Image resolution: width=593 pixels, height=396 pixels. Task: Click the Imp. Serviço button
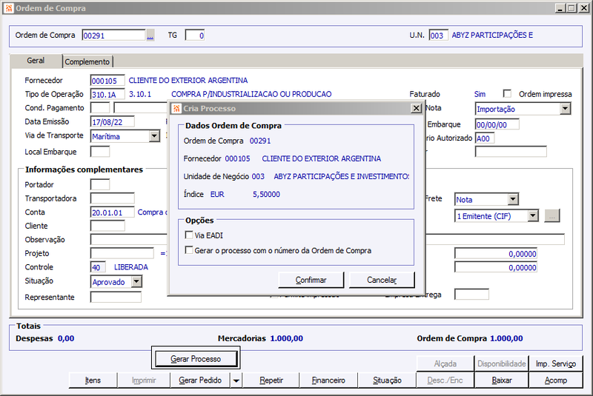click(555, 363)
